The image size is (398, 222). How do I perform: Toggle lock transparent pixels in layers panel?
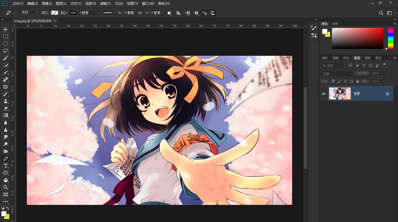tap(333, 81)
